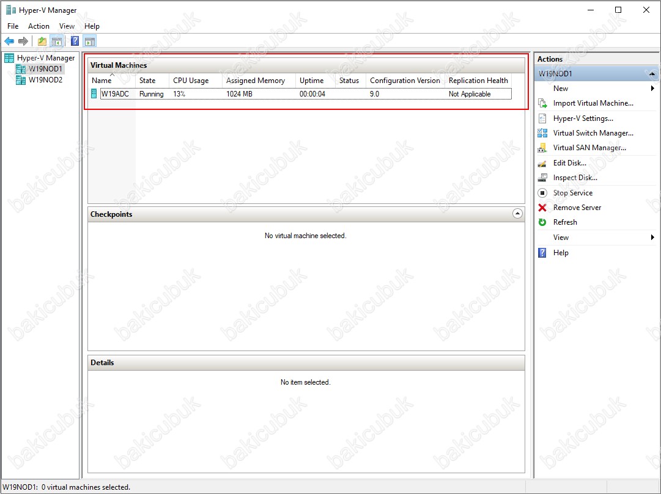Click the Remove Server action
The width and height of the screenshot is (661, 494).
577,208
